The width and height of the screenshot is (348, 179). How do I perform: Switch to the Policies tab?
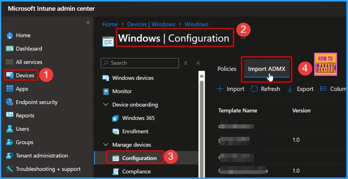coord(227,69)
